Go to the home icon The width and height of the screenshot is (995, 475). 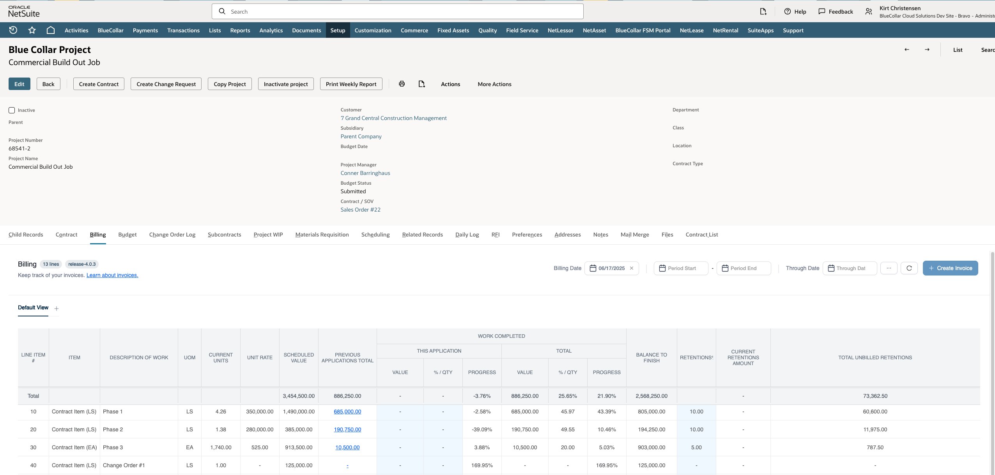coord(51,30)
